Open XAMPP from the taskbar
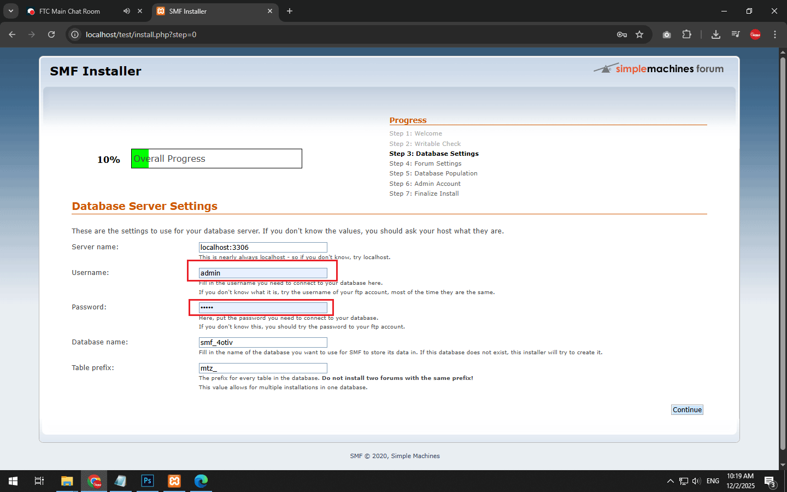The image size is (787, 492). tap(174, 481)
